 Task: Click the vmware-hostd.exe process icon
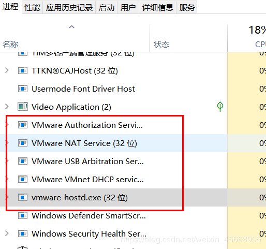tap(23, 197)
